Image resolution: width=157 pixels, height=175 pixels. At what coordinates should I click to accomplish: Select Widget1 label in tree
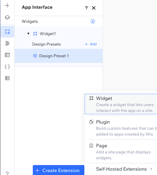pyautogui.click(x=48, y=34)
